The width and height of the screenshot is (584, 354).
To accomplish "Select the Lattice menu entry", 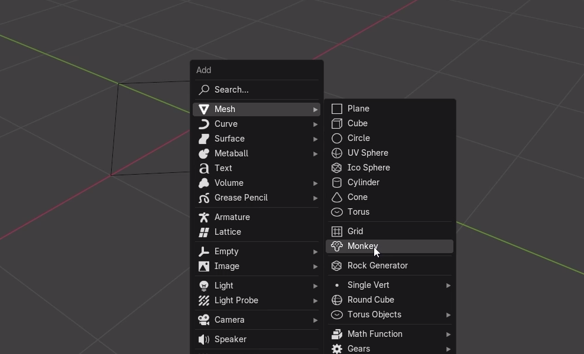I will point(257,232).
